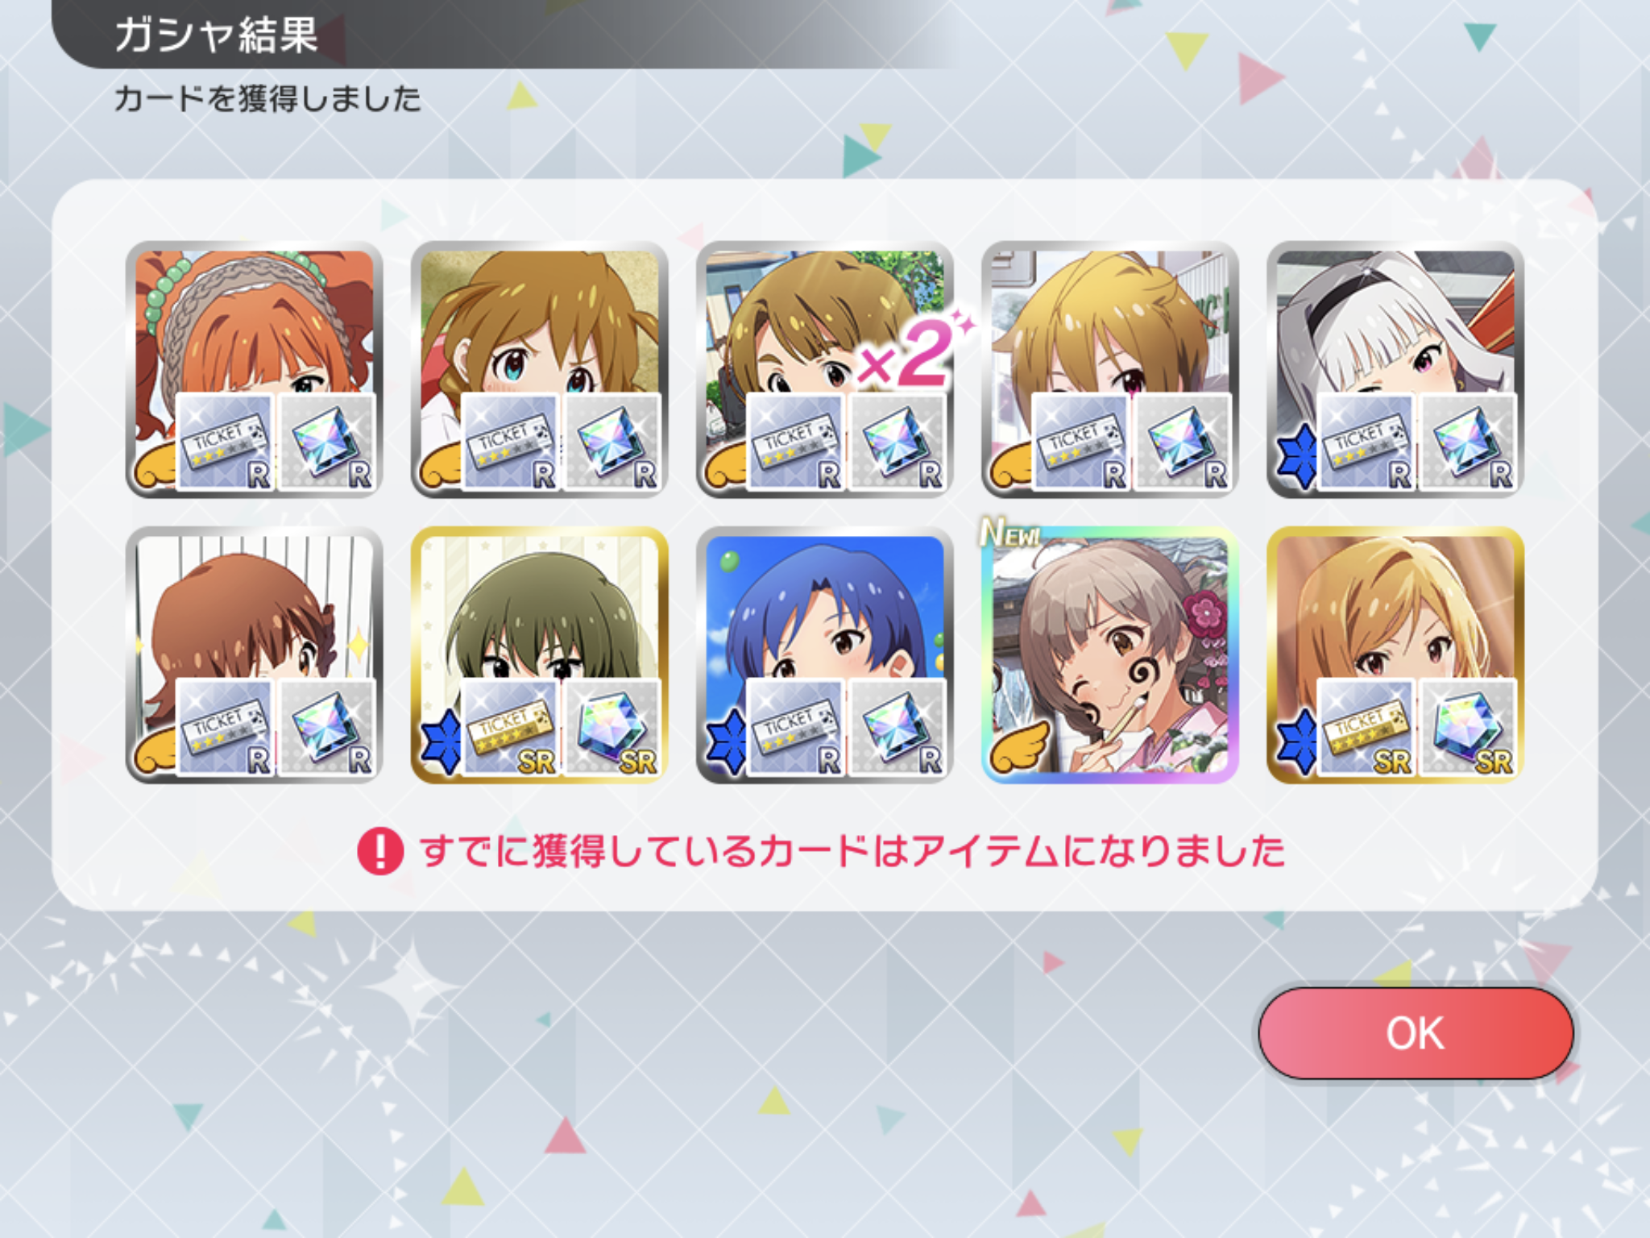Select the white-haired girl card

pos(1395,369)
